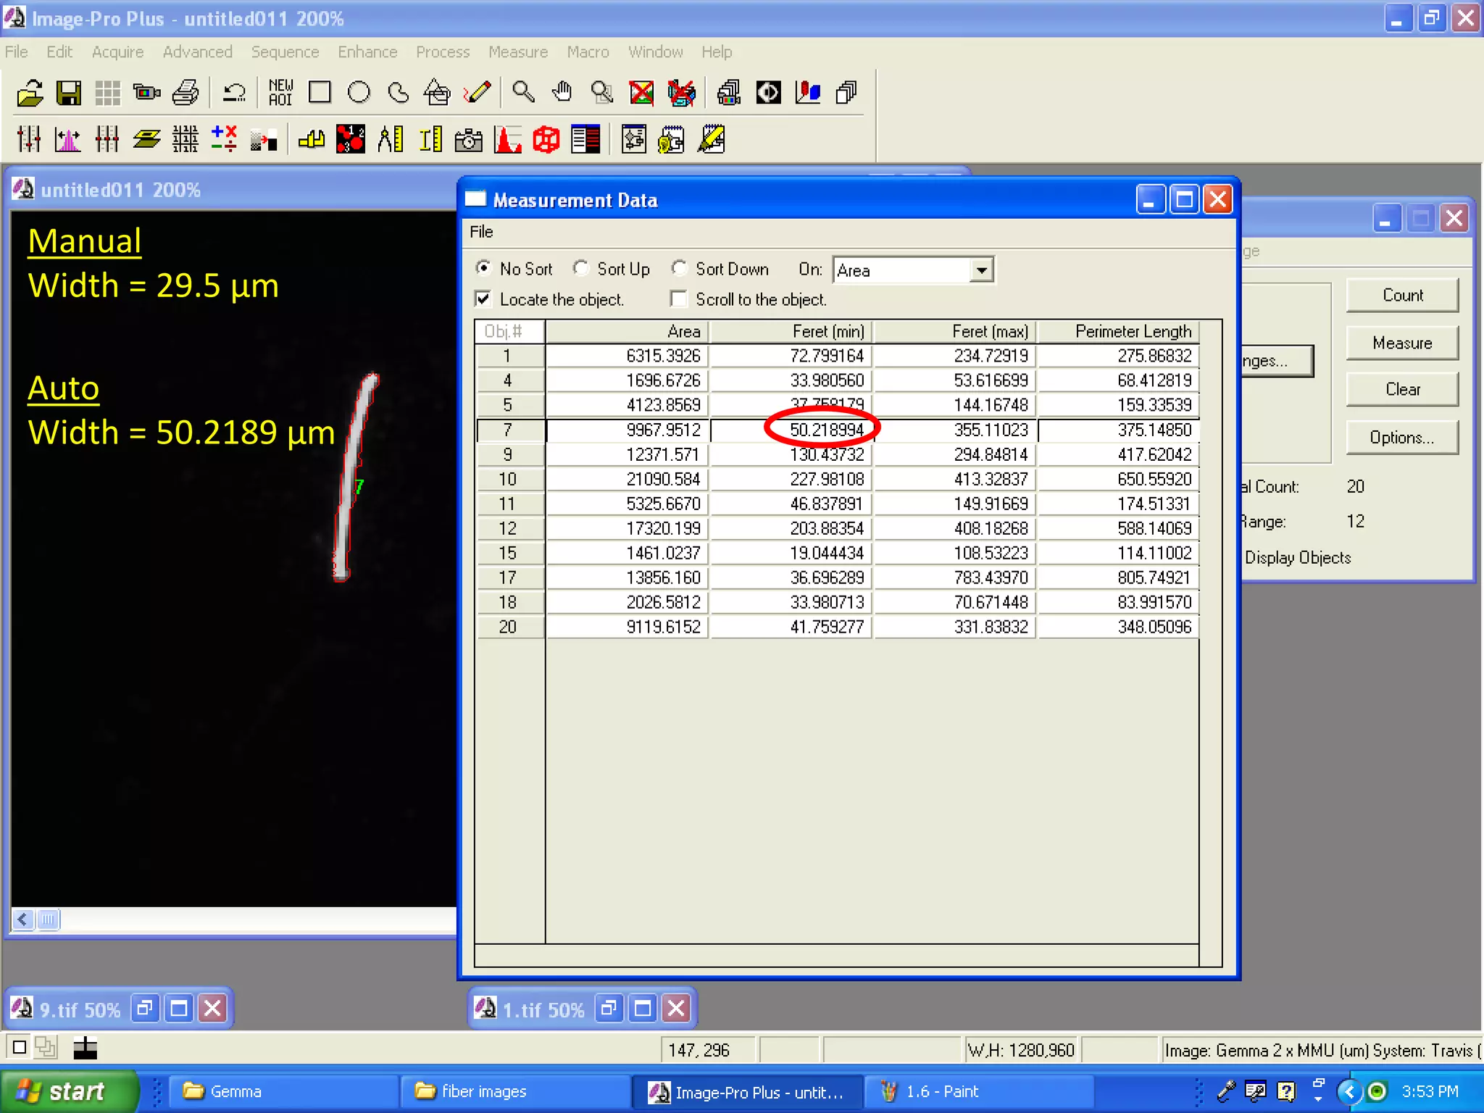Click the yellow ruler calibration icon

tap(430, 139)
